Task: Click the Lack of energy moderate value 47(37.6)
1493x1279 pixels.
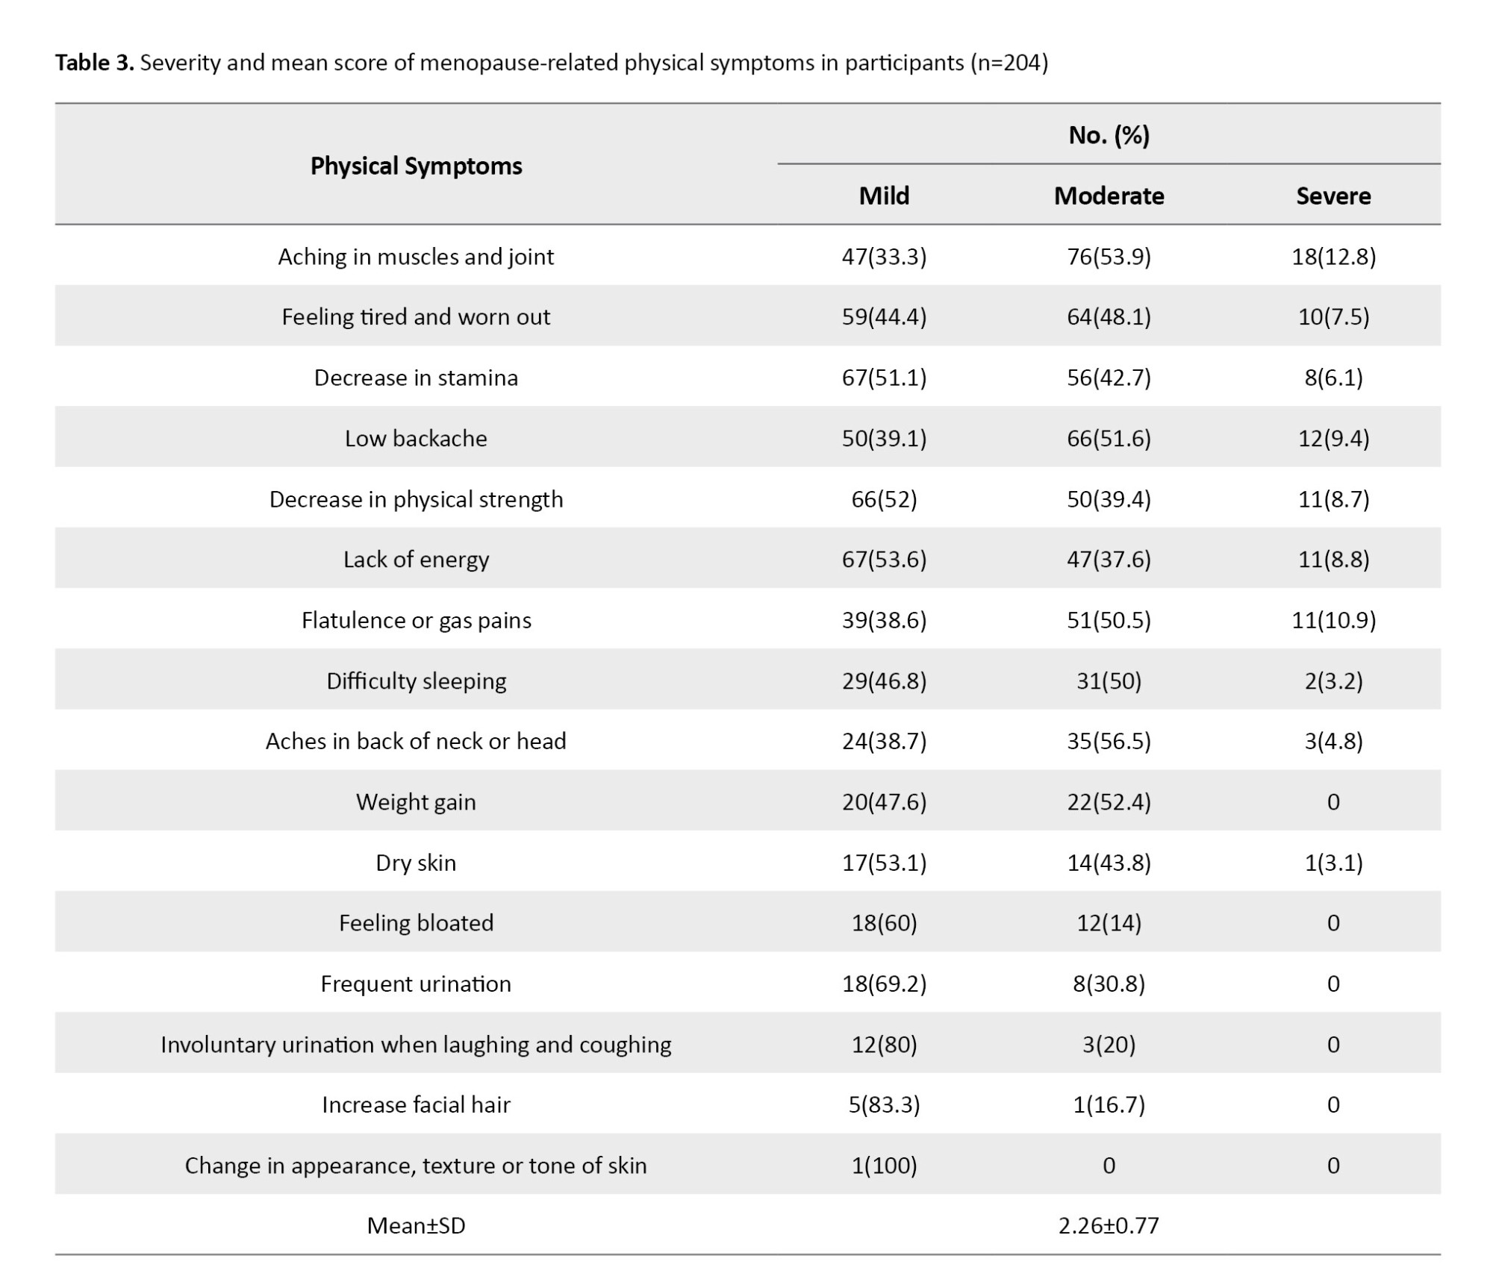Action: (1109, 560)
